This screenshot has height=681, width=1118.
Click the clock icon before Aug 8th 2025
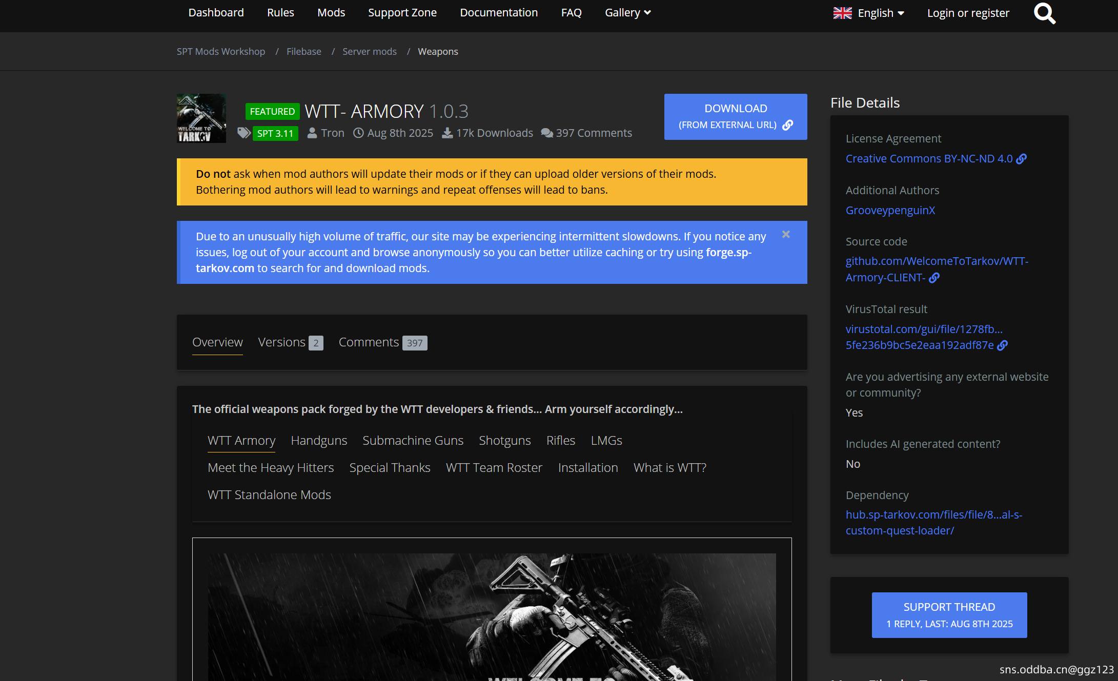358,133
